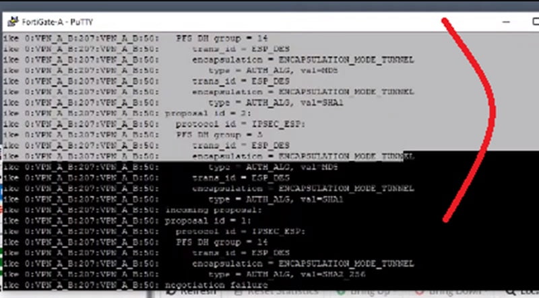Click the magnifier search icon

point(511,293)
